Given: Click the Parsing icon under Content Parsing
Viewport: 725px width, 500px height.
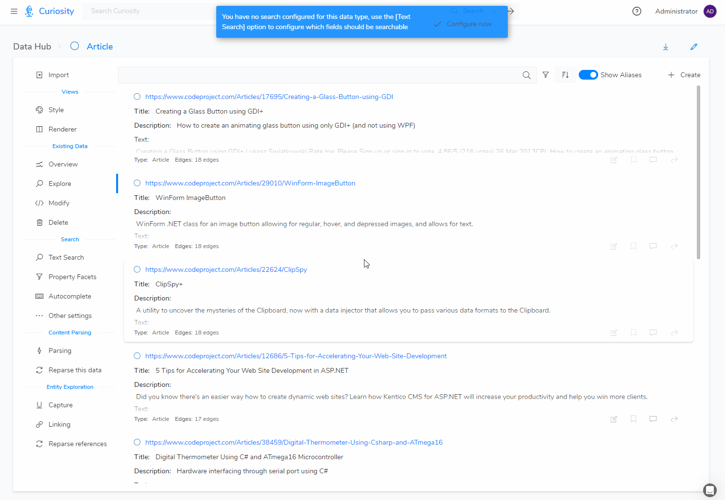Looking at the screenshot, I should click(x=39, y=350).
